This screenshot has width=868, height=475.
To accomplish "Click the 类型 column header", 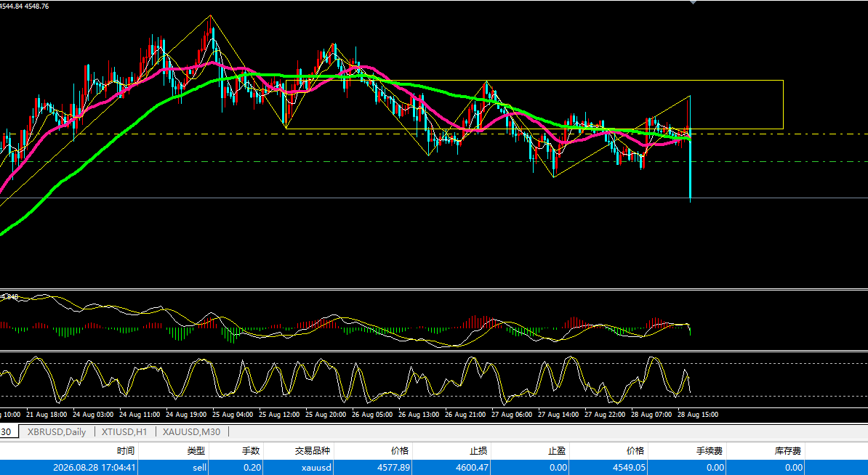I will point(196,451).
